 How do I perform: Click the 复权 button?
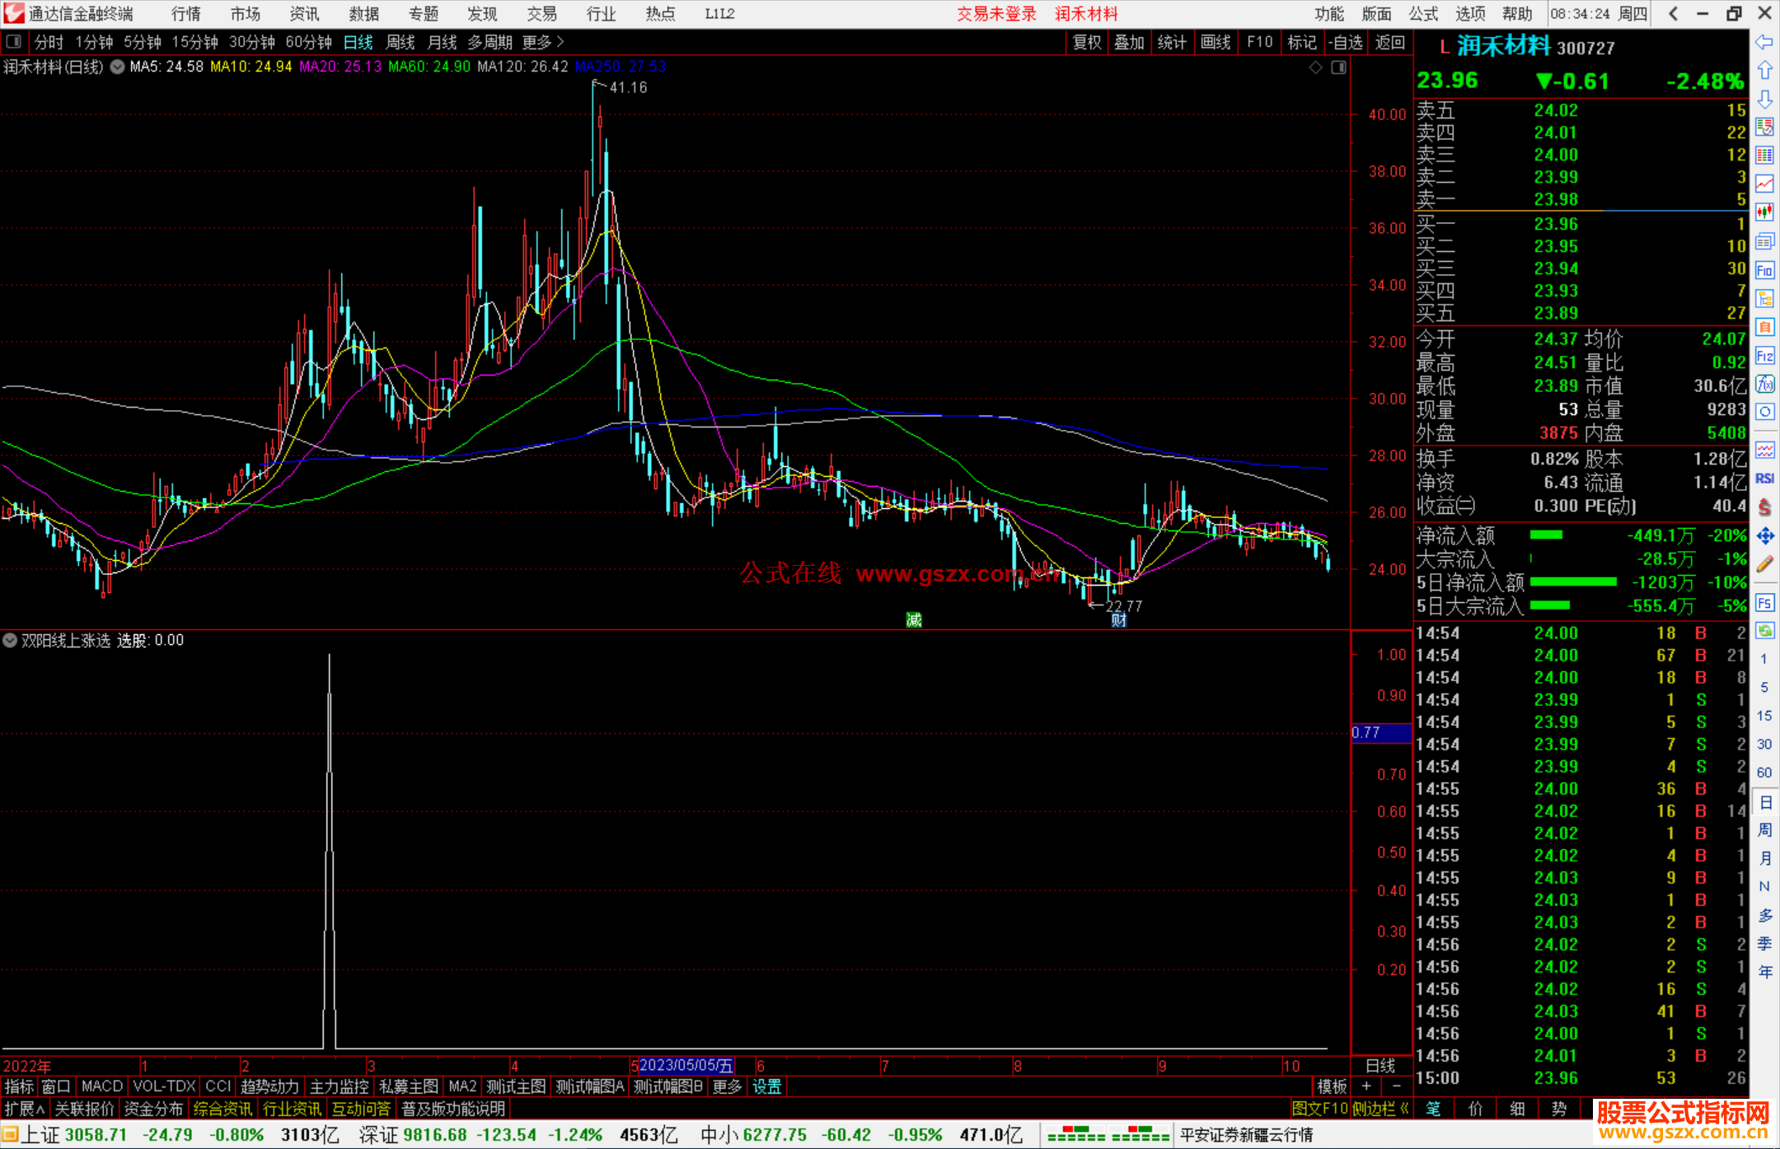click(1086, 42)
